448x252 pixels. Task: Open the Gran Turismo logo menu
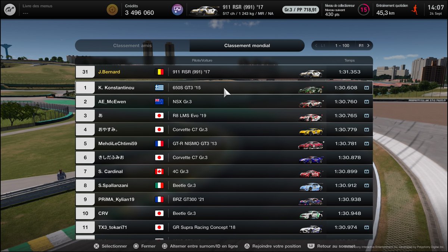(x=10, y=9)
